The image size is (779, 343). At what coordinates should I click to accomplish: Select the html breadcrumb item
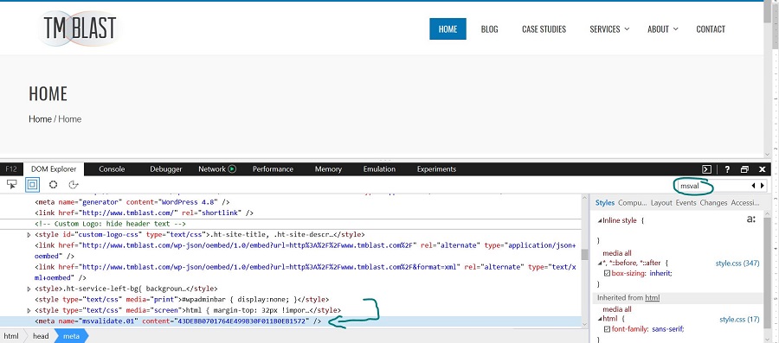point(11,336)
